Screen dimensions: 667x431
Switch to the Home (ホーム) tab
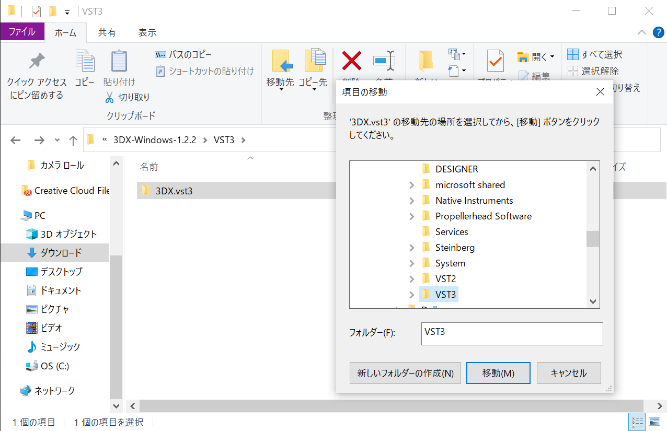coord(66,32)
